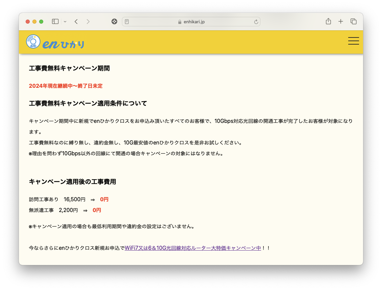Show the Reader view page icon
The image size is (382, 290).
point(127,22)
